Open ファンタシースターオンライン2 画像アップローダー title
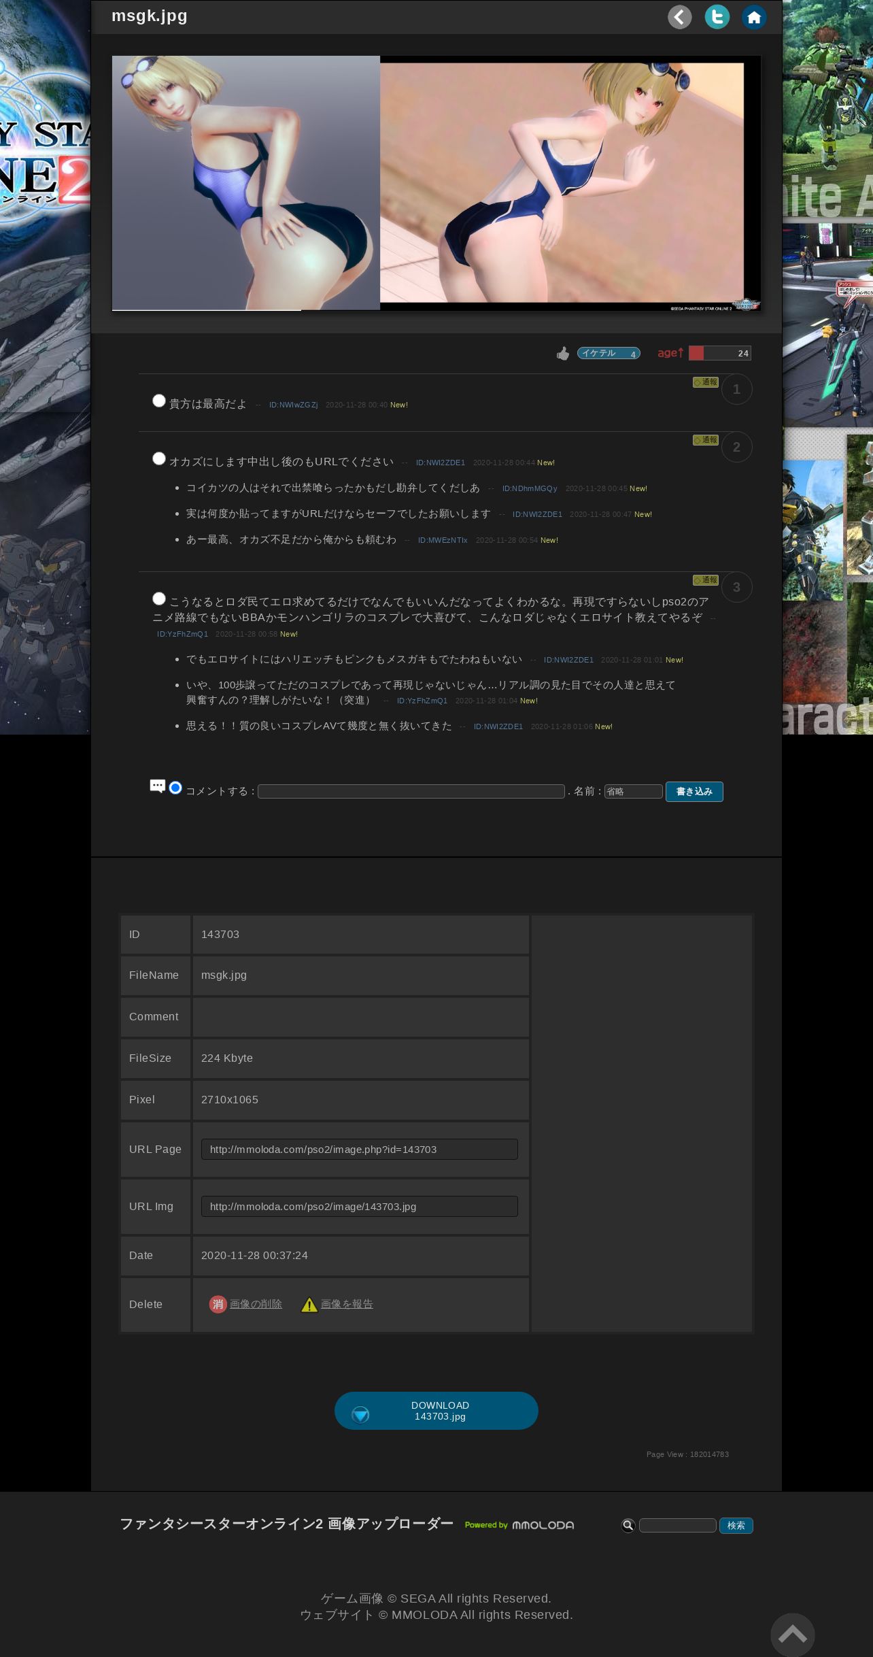 286,1524
